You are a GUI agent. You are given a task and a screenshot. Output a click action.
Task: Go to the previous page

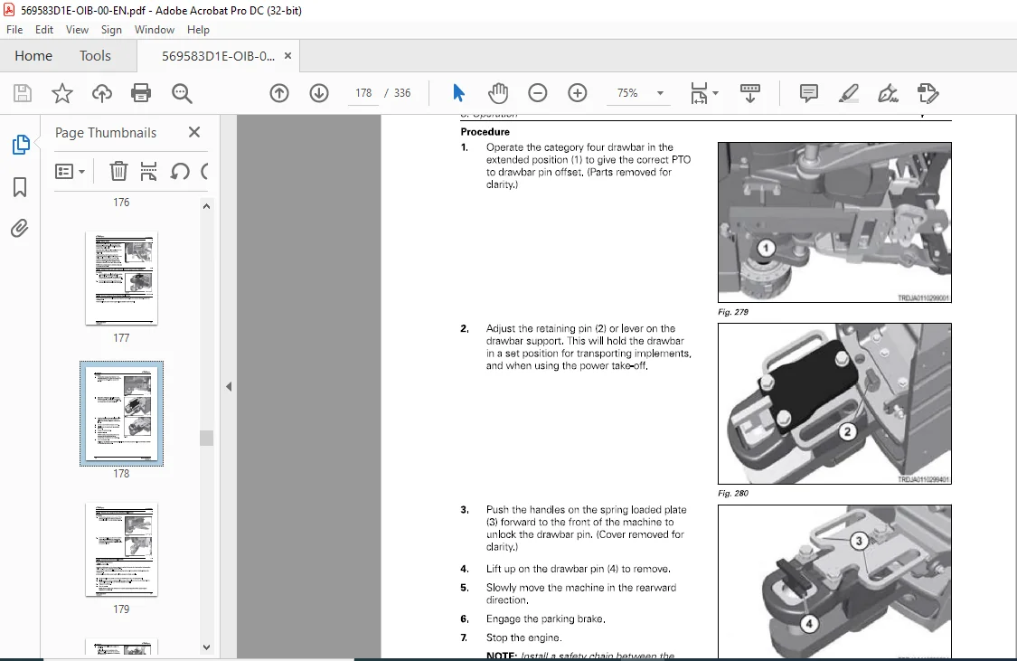coord(279,93)
